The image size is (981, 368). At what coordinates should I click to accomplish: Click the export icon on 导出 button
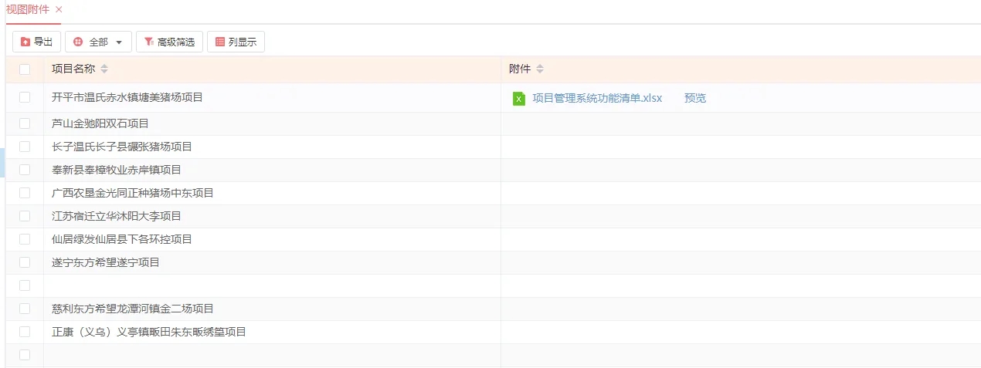25,42
